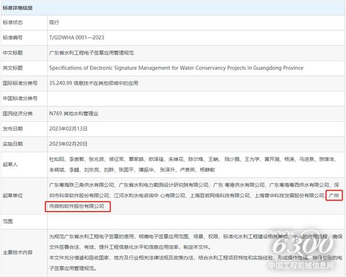Select the standard number T/GDWHA 0001—2023
This screenshot has height=277, width=346.
point(77,38)
